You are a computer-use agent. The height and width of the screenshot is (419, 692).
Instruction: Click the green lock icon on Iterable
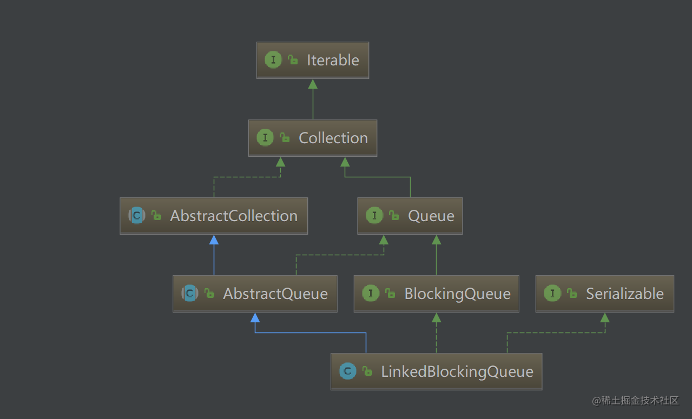(x=293, y=60)
